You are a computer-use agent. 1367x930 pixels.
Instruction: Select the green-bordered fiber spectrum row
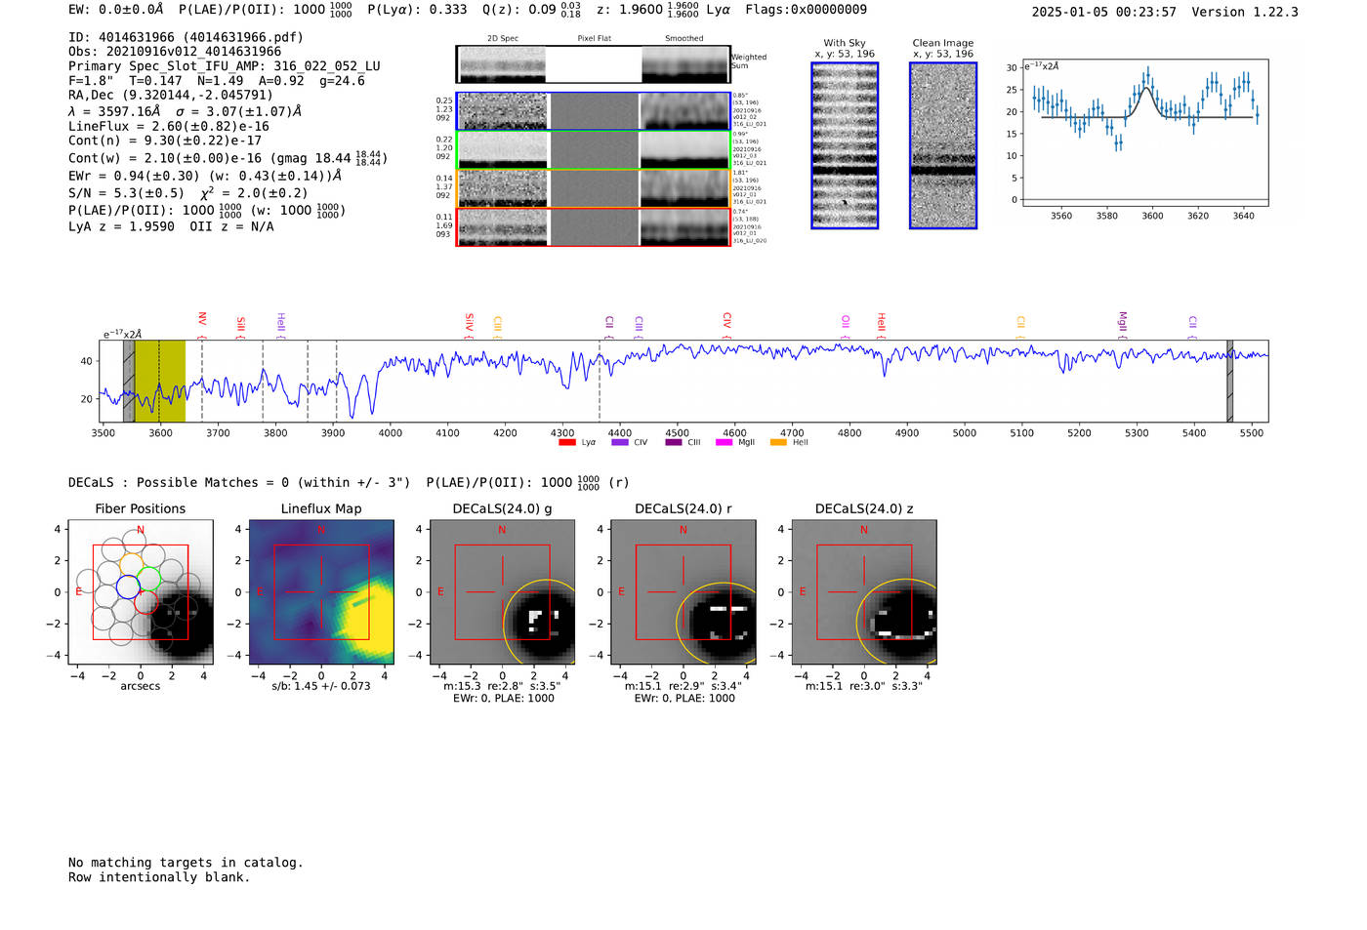[x=594, y=150]
